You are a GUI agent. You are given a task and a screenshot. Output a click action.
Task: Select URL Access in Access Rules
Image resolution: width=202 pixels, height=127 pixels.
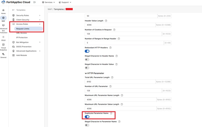[x=21, y=33]
